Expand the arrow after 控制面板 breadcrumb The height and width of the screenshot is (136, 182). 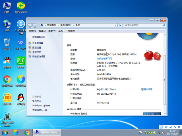pyautogui.click(x=58, y=25)
